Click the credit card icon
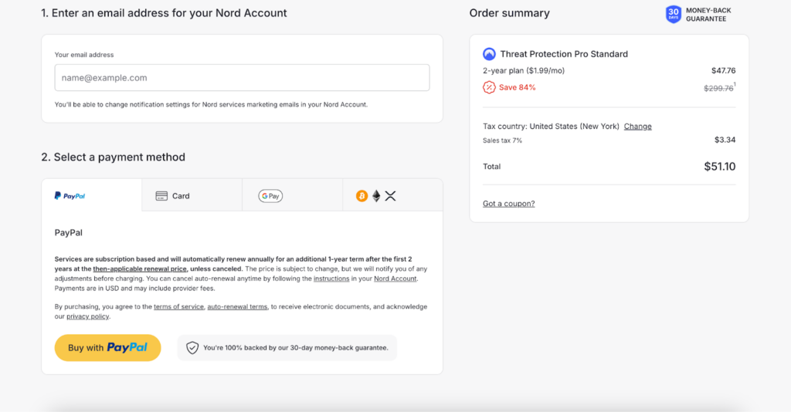The width and height of the screenshot is (791, 412). tap(161, 196)
